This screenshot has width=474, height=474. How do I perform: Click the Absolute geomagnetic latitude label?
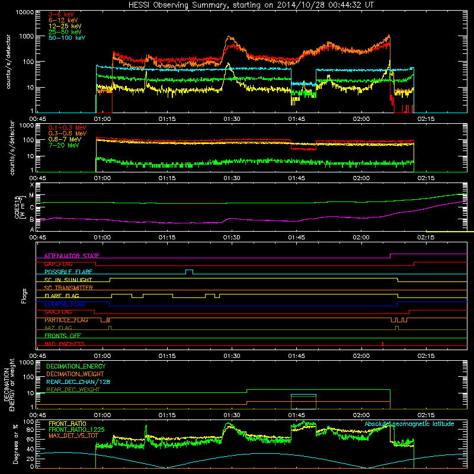(409, 424)
